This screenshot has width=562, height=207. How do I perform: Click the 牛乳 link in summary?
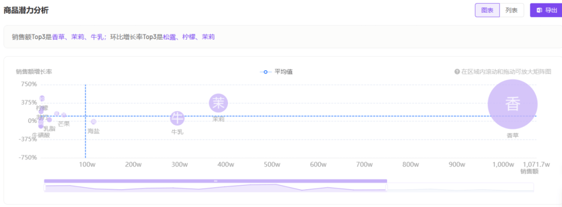click(96, 36)
